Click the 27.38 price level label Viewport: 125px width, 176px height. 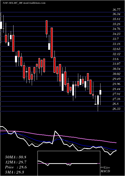click(x=116, y=99)
